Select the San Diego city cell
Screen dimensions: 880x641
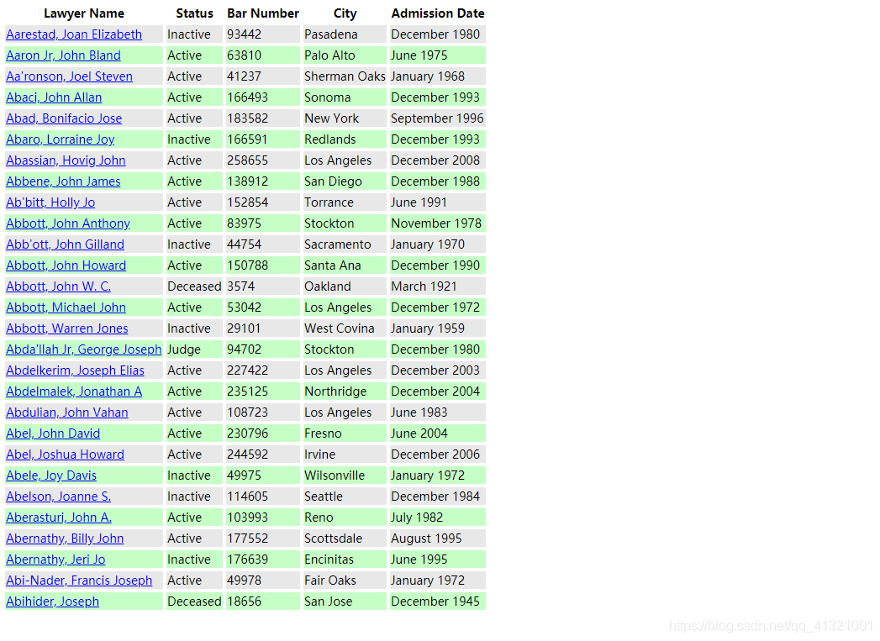(345, 181)
